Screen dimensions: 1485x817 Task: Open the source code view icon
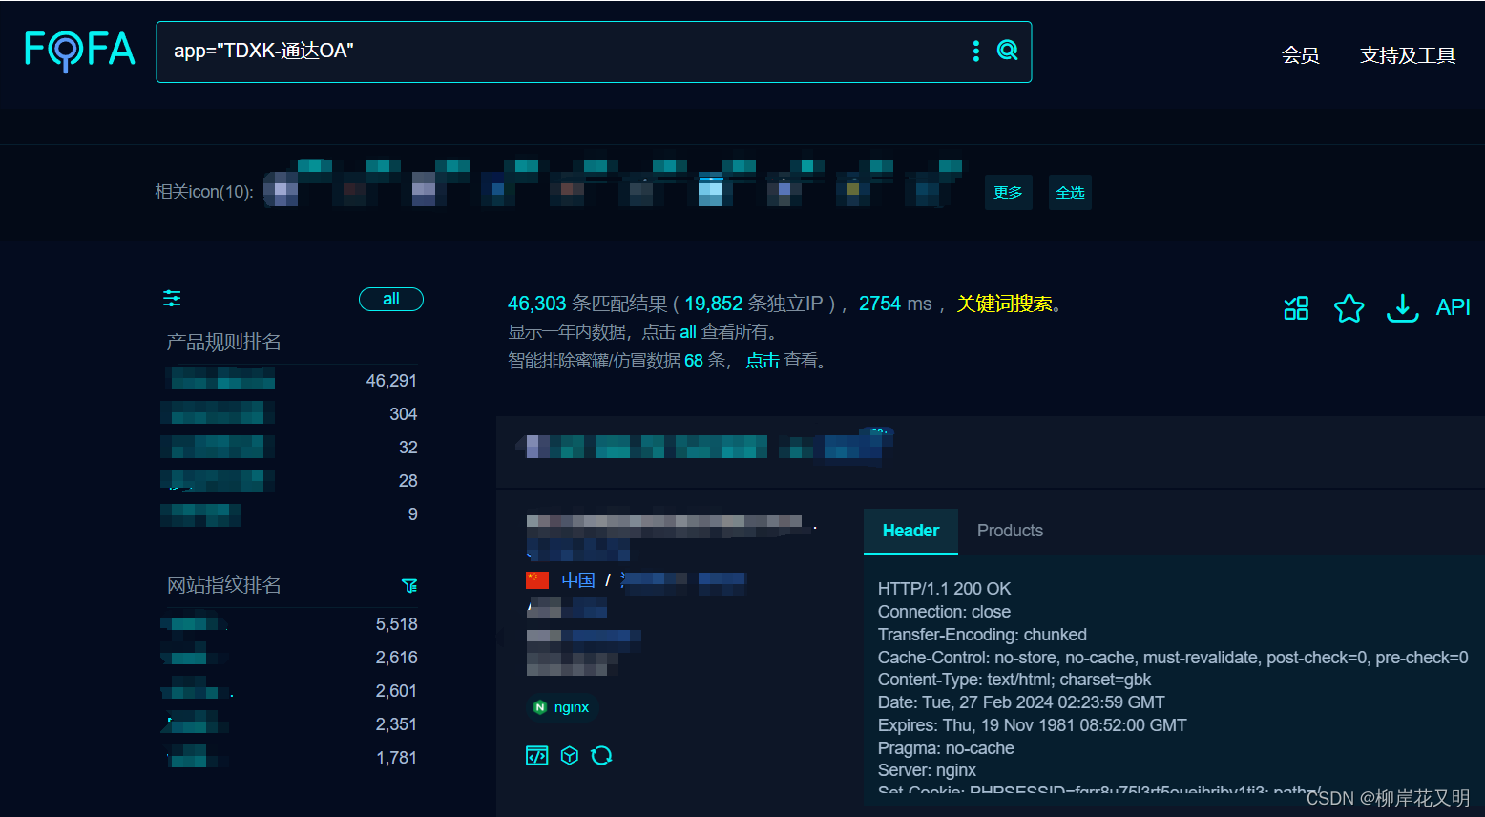(x=537, y=756)
